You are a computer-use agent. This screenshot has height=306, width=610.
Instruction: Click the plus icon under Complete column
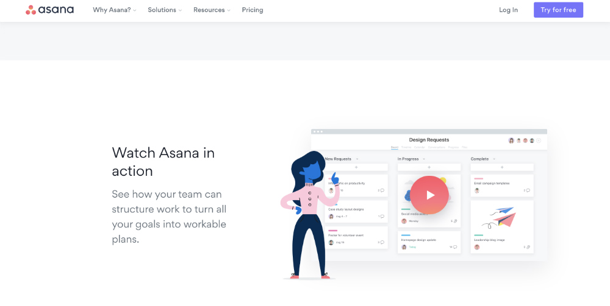[x=502, y=167]
